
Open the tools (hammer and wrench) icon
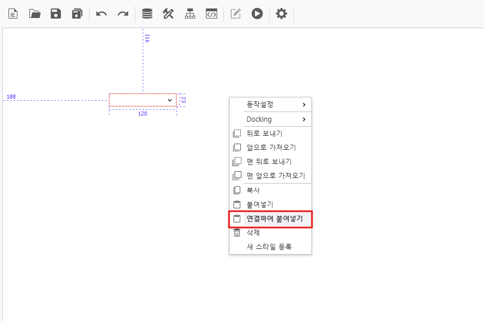(168, 14)
